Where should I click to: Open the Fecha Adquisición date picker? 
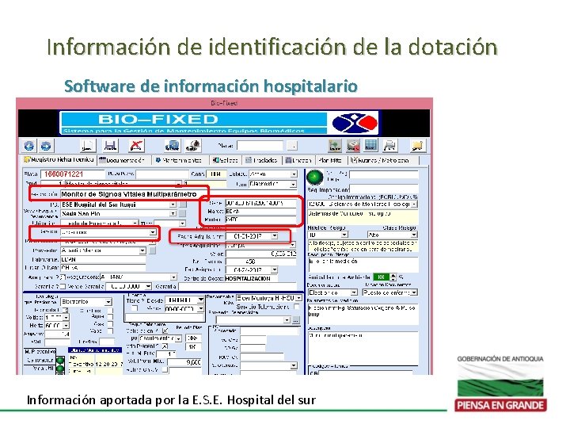275,236
